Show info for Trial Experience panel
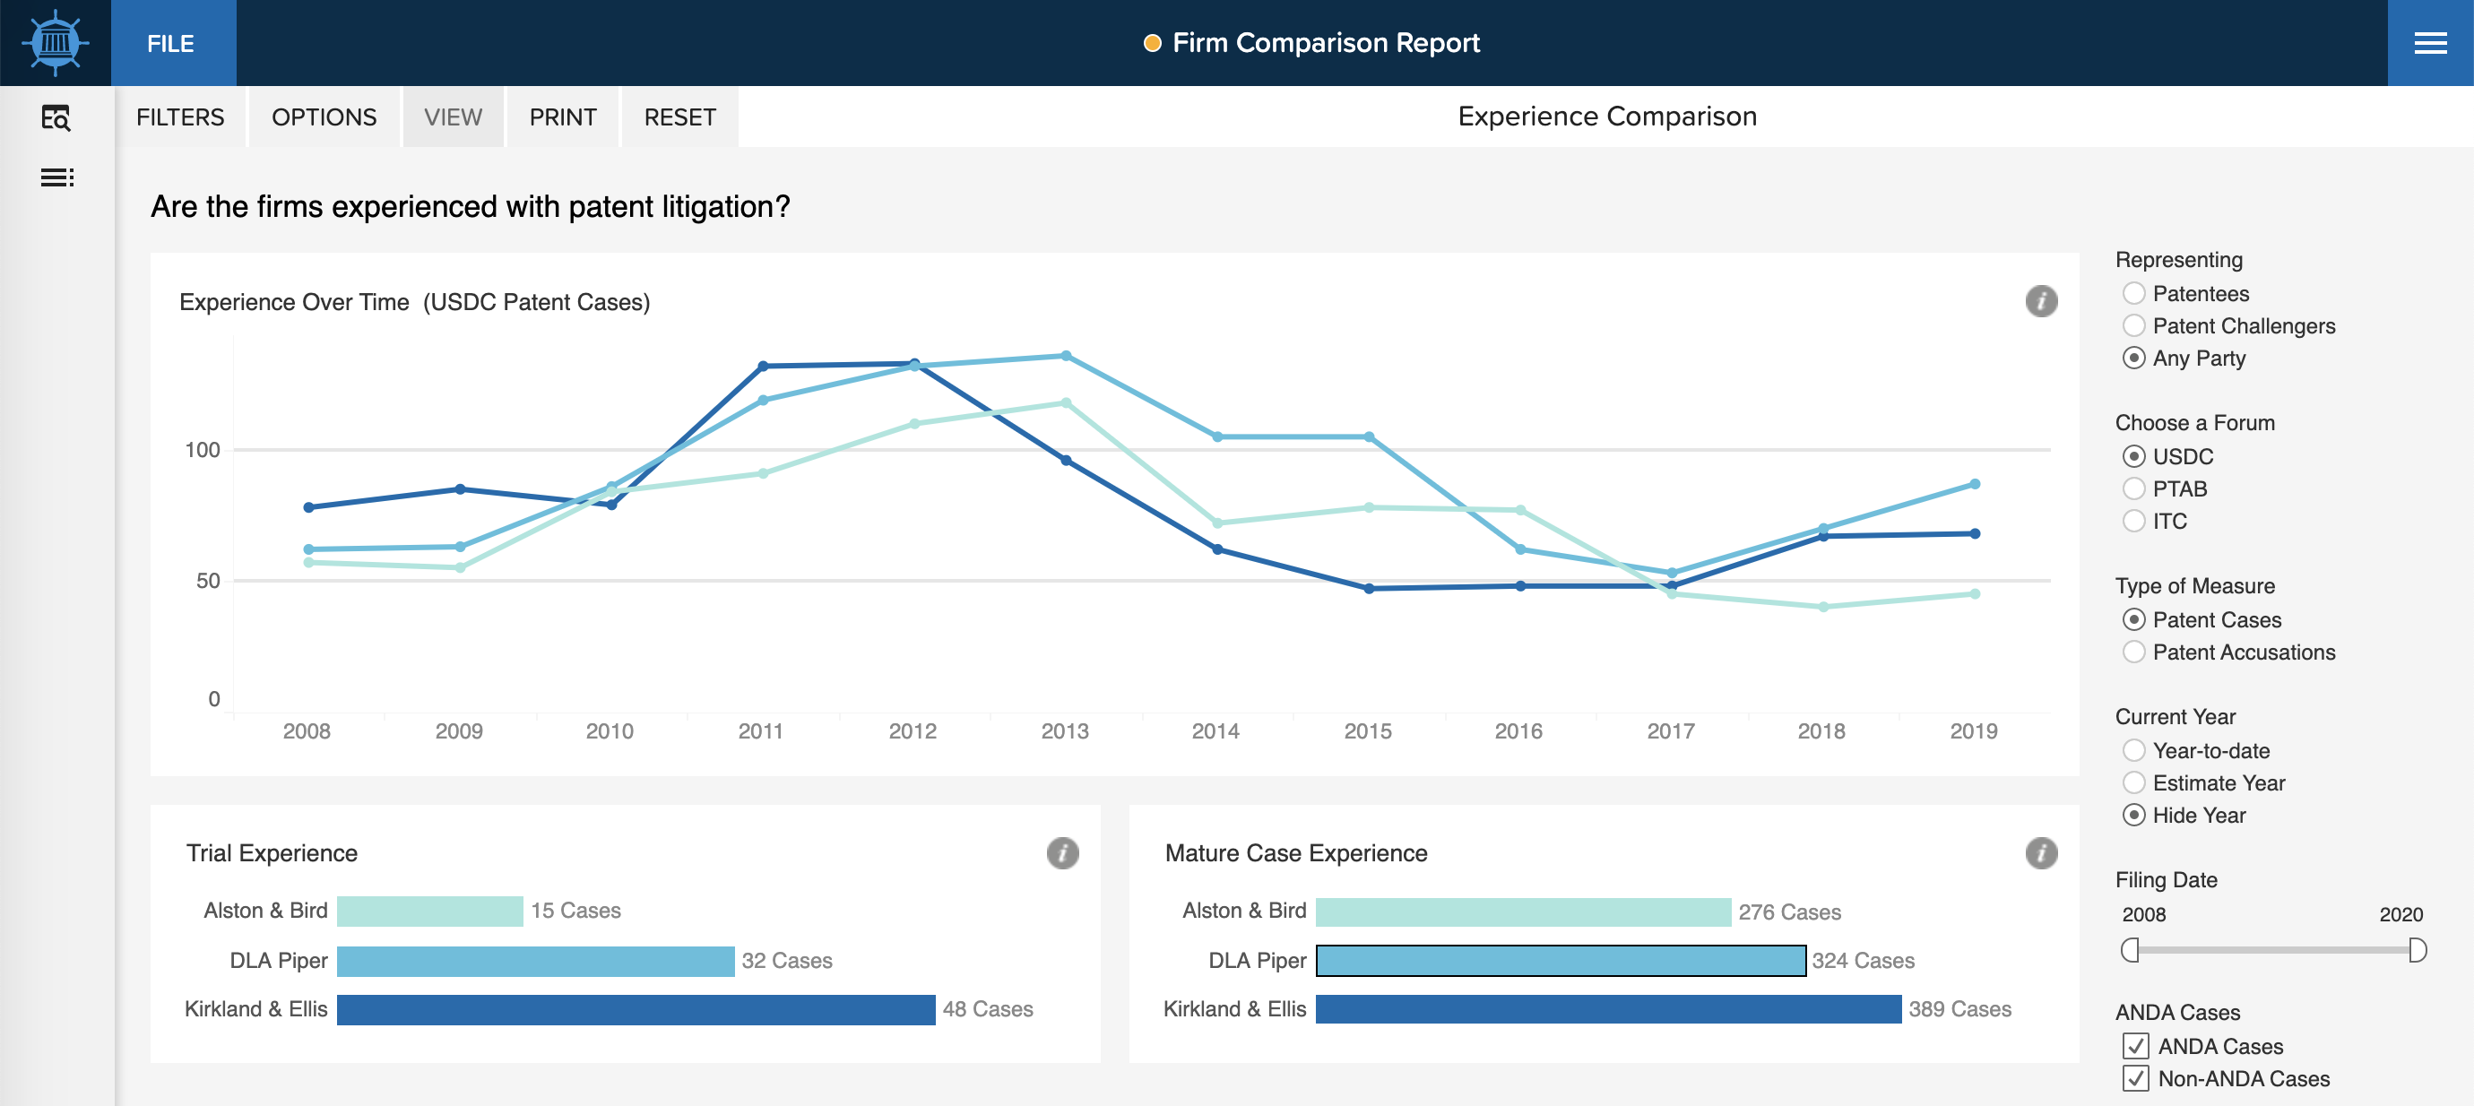 tap(1062, 852)
